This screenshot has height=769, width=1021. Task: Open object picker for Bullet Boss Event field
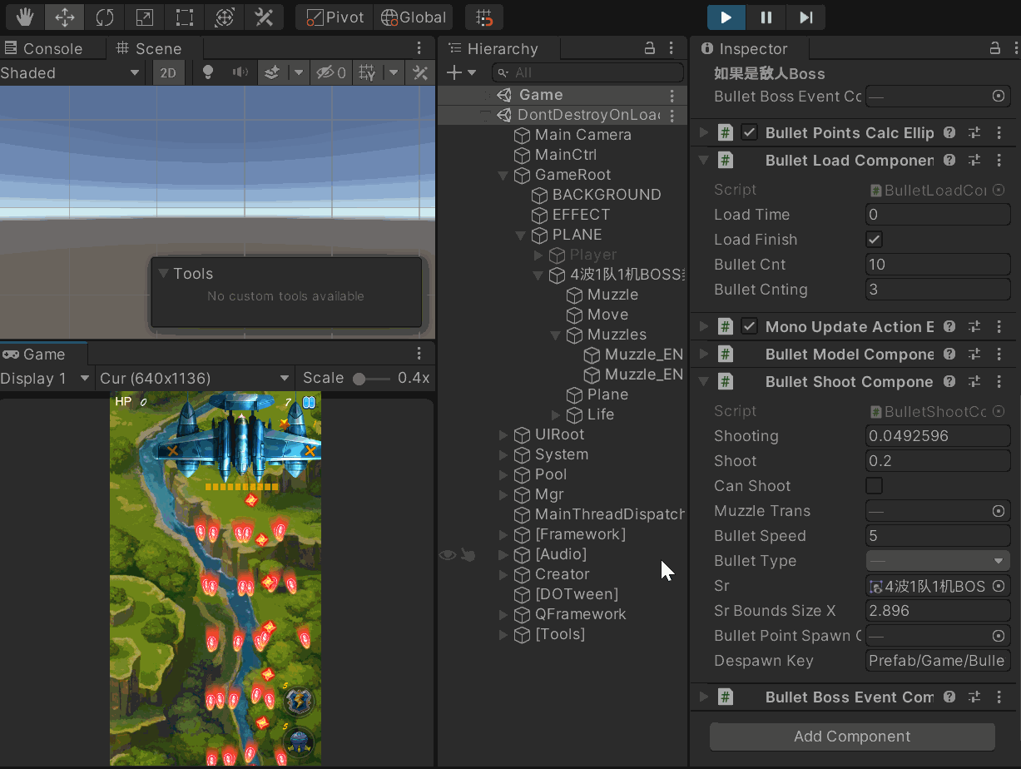tap(999, 97)
